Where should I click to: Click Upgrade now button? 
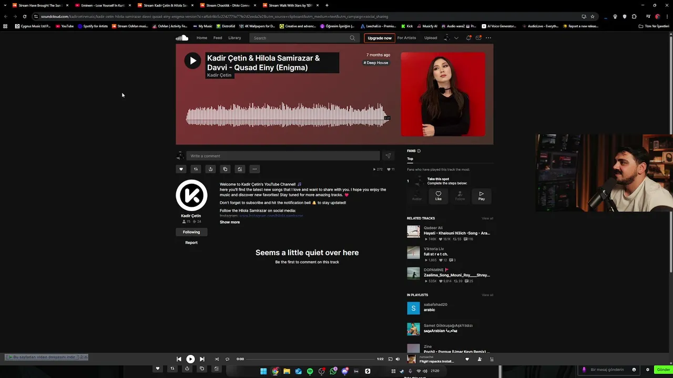[380, 38]
